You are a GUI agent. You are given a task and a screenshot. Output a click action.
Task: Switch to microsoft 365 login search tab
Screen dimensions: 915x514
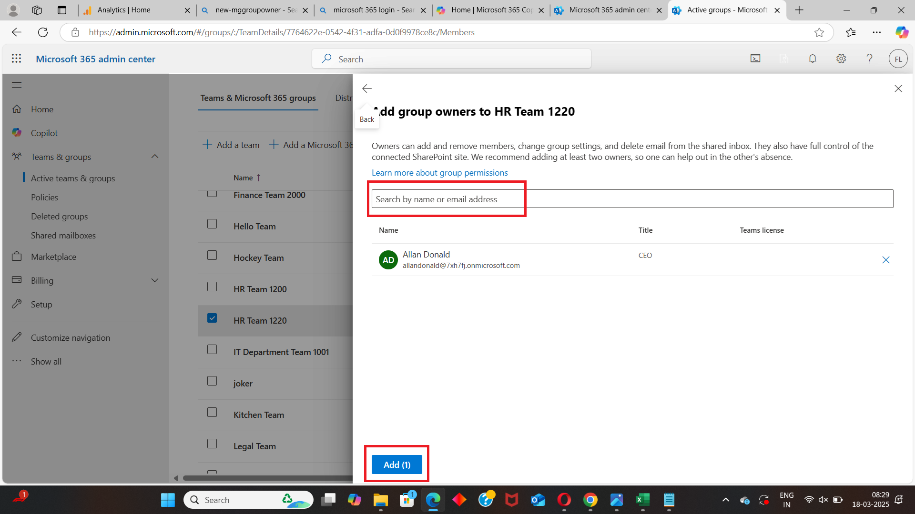(373, 10)
